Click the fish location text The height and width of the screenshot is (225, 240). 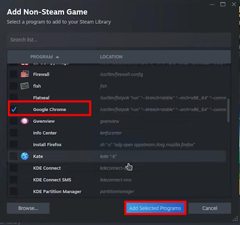click(104, 86)
